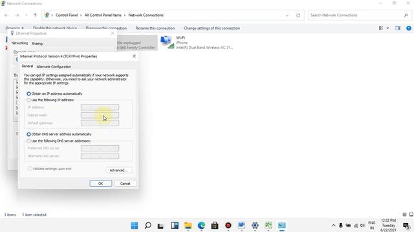The image size is (414, 232).
Task: Open Excel from taskbar
Action: [x=268, y=226]
